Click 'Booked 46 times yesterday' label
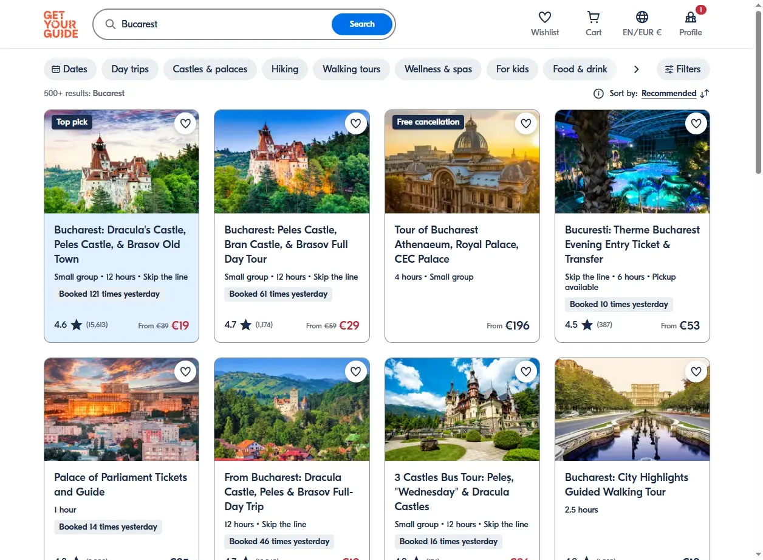 [x=279, y=542]
